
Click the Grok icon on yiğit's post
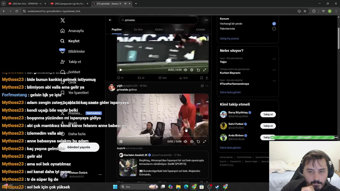pos(202,86)
